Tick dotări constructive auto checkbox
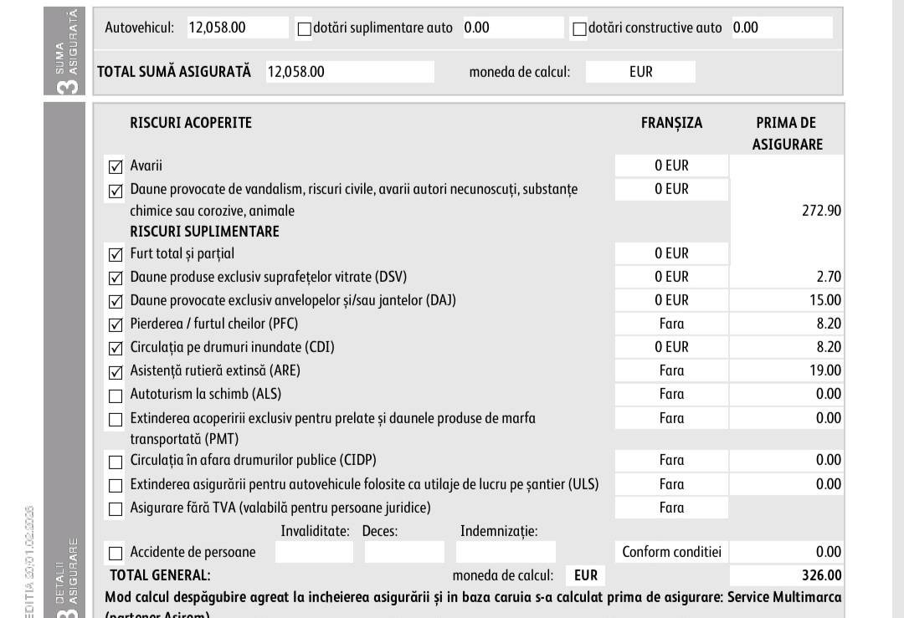Screen dimensions: 904x618 (x=579, y=28)
